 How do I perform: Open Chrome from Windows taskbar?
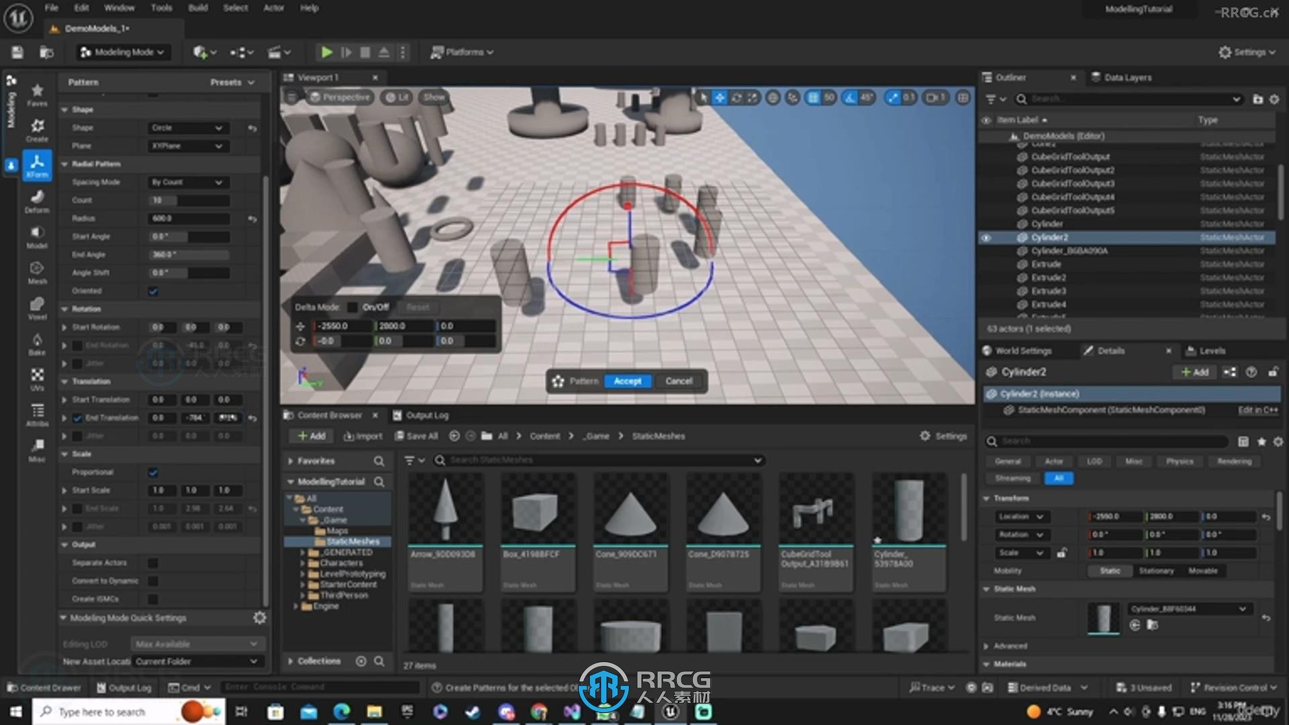tap(538, 712)
